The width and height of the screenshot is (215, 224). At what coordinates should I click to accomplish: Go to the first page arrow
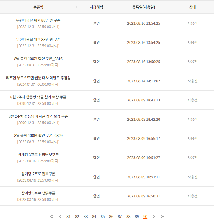52,216
